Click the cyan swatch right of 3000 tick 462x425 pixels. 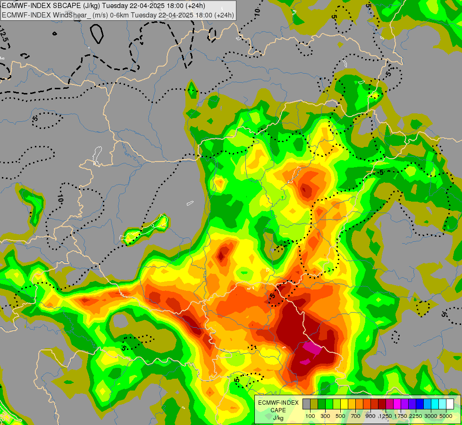[435, 404]
